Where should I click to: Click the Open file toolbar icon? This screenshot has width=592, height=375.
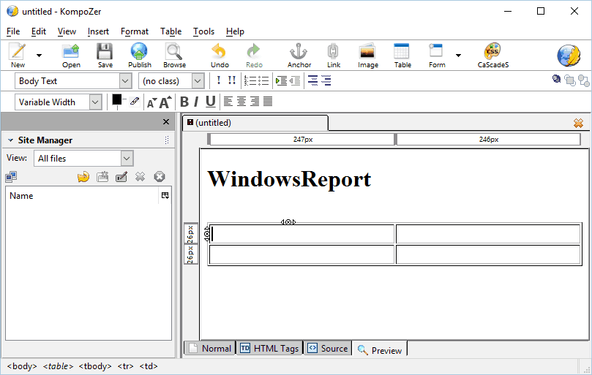[x=71, y=55]
